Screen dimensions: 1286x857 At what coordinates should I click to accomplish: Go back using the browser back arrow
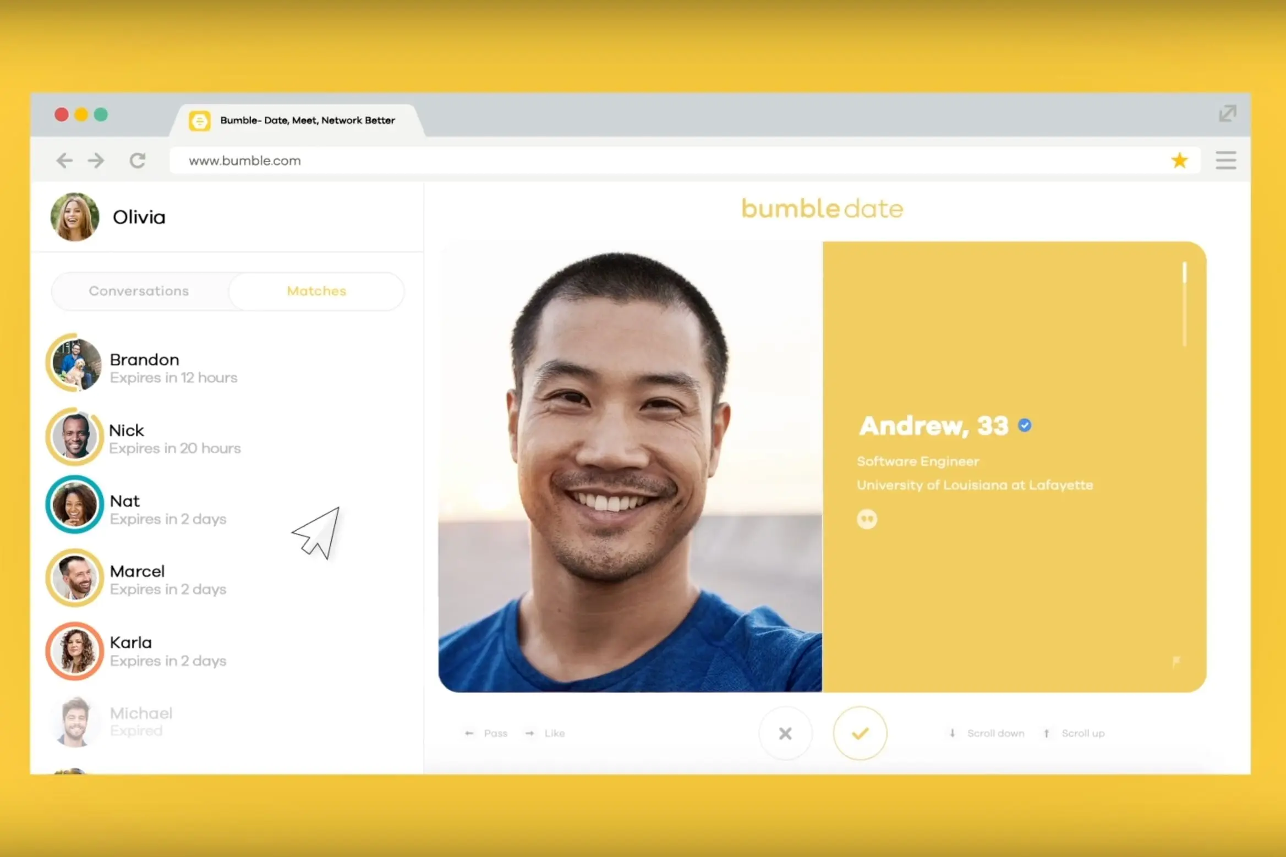coord(64,160)
